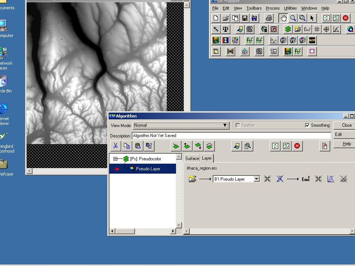
Task: Open the Utilities menu
Action: (x=290, y=8)
